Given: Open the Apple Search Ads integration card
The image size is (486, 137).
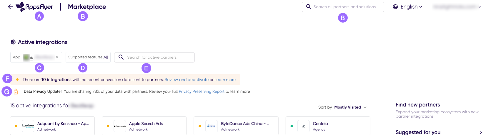Looking at the screenshot, I should pyautogui.click(x=144, y=126).
